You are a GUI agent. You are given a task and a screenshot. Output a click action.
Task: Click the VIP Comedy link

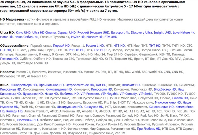pos(128,94)
